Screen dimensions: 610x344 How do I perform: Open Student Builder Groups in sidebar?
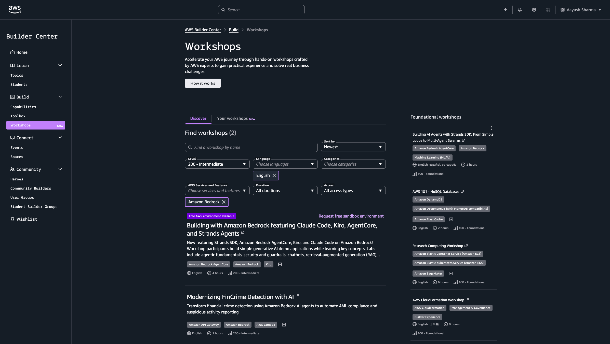click(34, 207)
